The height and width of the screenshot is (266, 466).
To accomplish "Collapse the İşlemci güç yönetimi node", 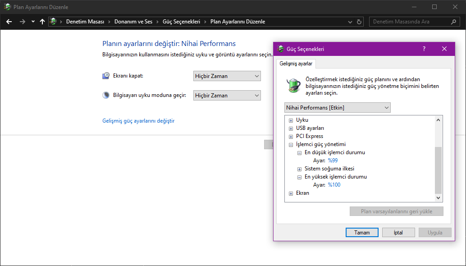I will tap(291, 145).
